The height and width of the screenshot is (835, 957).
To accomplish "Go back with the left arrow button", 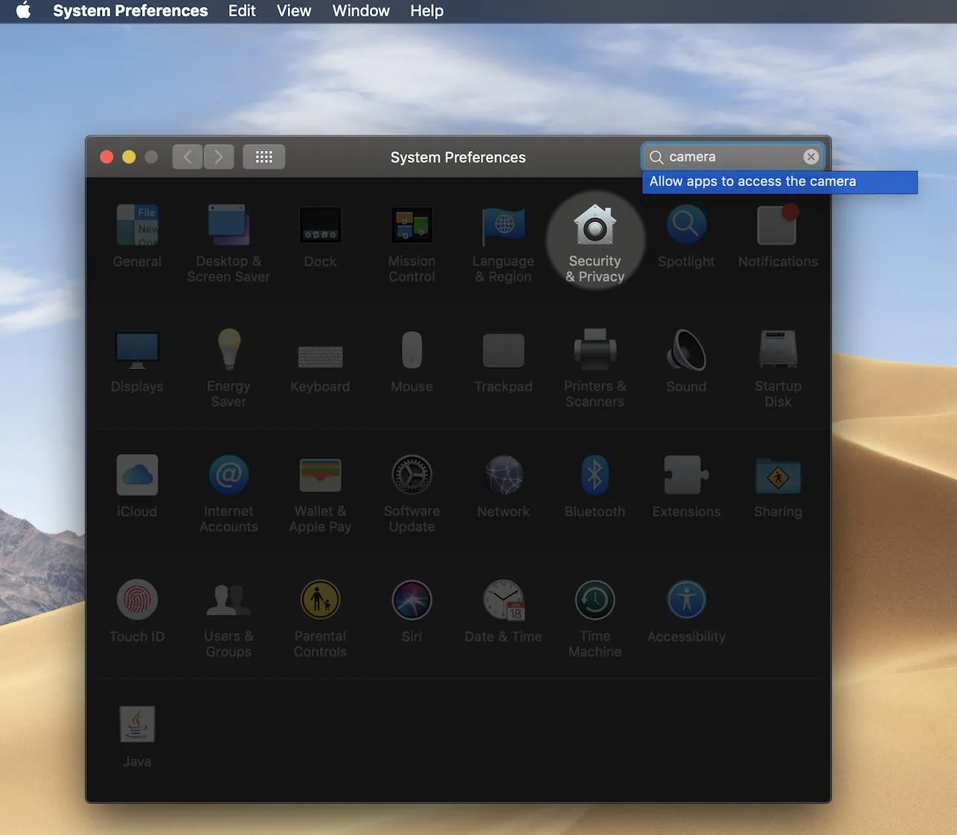I will [x=188, y=157].
